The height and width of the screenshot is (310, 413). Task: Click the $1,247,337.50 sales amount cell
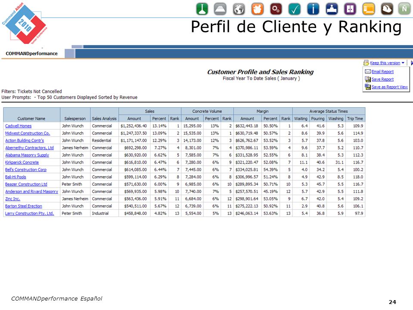(133, 133)
